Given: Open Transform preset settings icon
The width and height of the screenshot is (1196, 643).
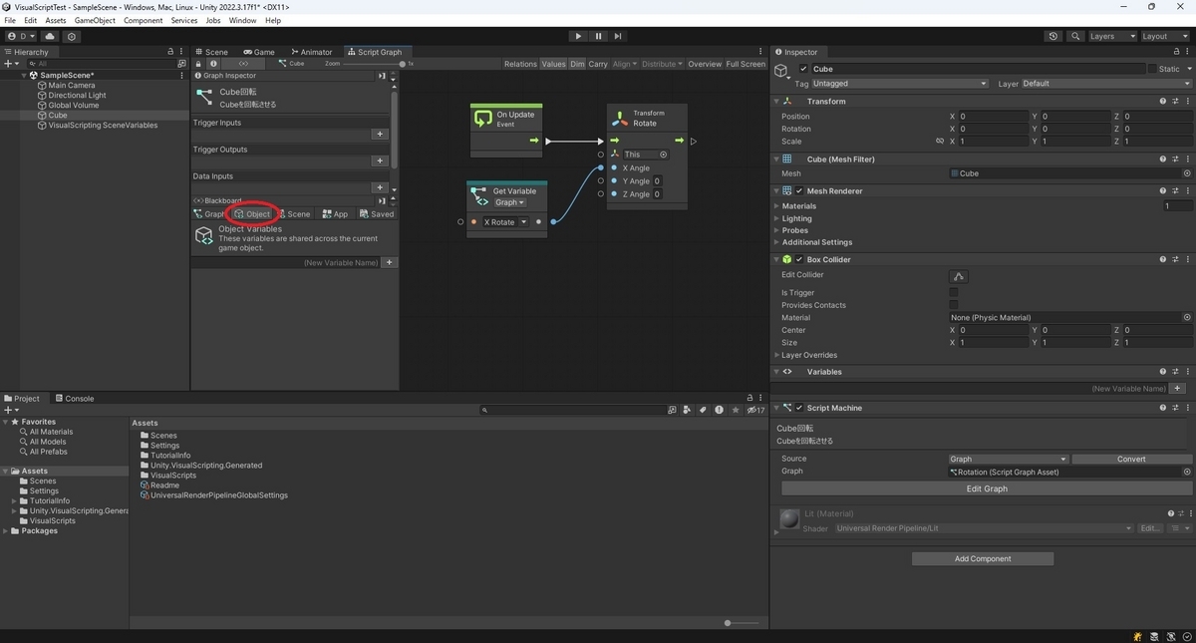Looking at the screenshot, I should [x=1175, y=101].
